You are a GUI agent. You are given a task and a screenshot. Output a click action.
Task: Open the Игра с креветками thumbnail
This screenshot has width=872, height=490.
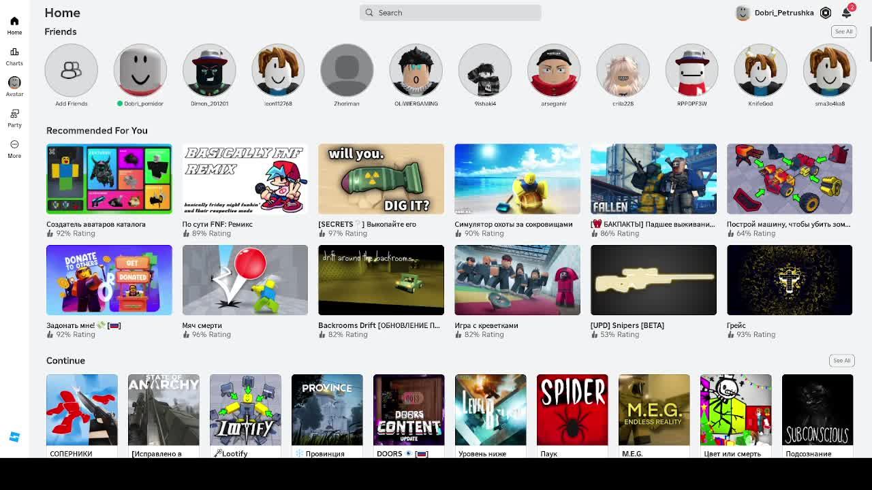coord(517,280)
